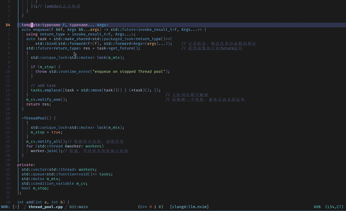Click 'return res;' statement
This screenshot has height=211, width=346.
[39, 104]
